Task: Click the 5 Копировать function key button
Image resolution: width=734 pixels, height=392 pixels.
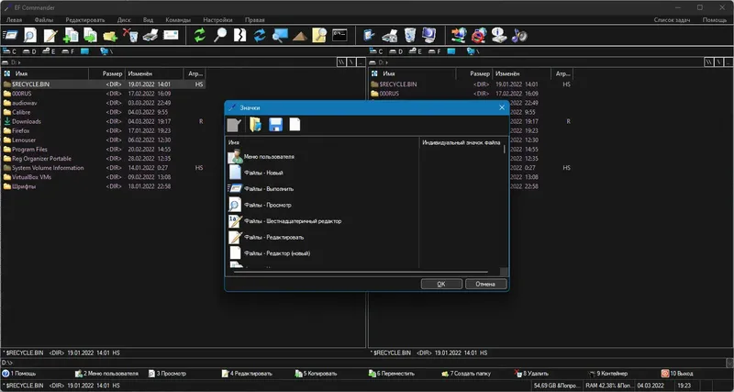Action: [316, 374]
